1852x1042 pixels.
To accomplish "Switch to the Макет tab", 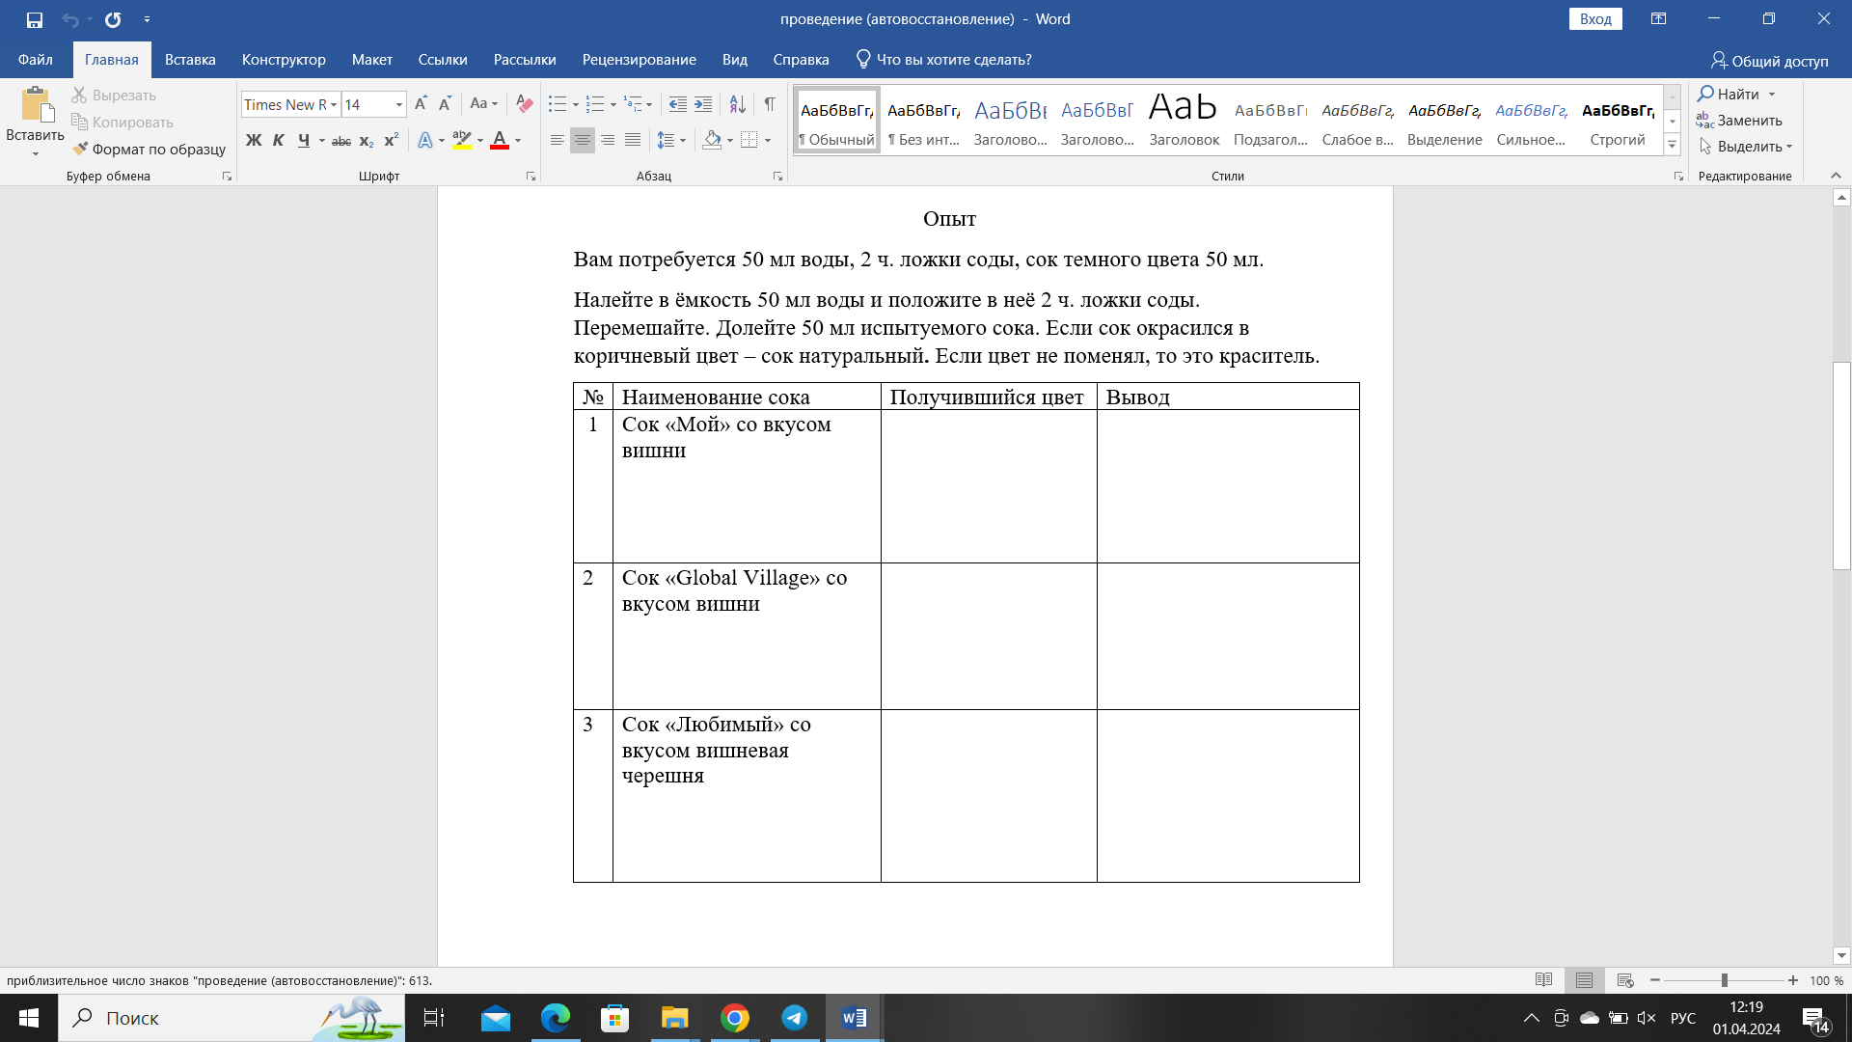I will pos(371,60).
